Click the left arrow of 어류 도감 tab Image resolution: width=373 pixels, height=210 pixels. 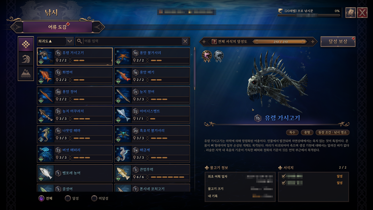coord(16,27)
